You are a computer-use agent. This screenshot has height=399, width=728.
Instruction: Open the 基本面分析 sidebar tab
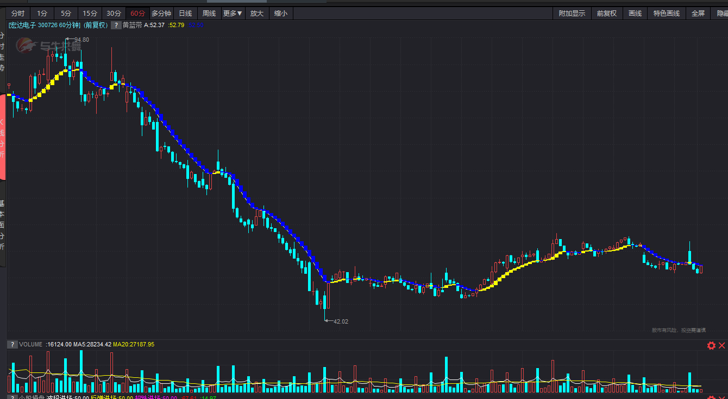pos(2,225)
